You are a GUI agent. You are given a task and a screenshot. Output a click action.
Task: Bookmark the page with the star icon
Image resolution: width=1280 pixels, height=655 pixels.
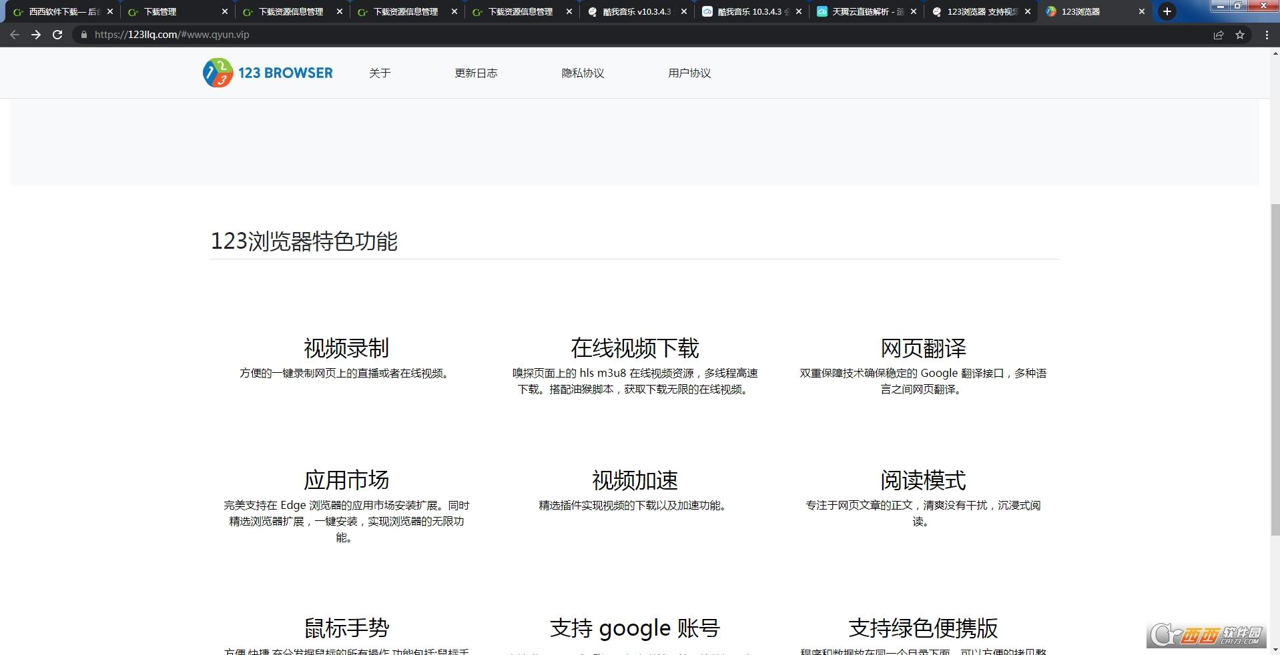point(1240,35)
